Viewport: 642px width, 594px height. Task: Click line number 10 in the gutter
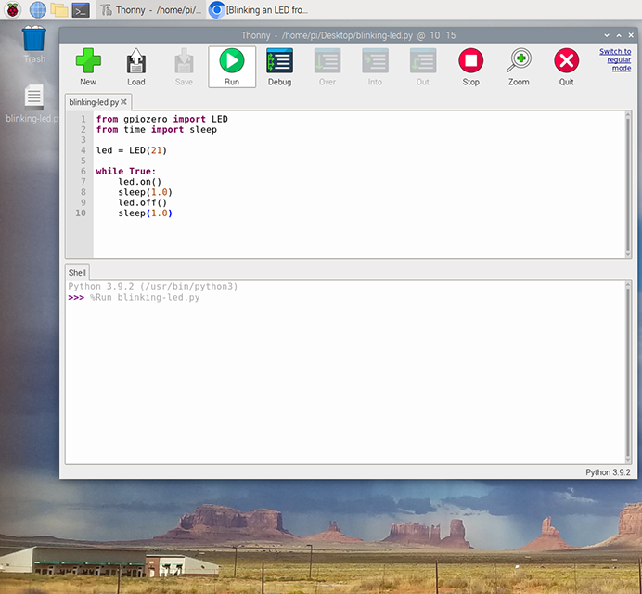[81, 213]
